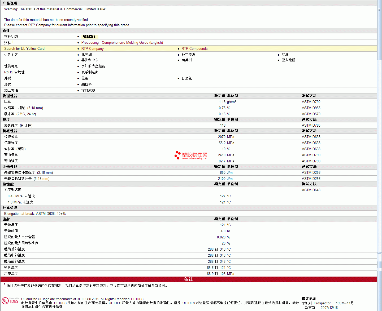
Task: Select the ASTM D785 hardness test method
Action: 311,126
